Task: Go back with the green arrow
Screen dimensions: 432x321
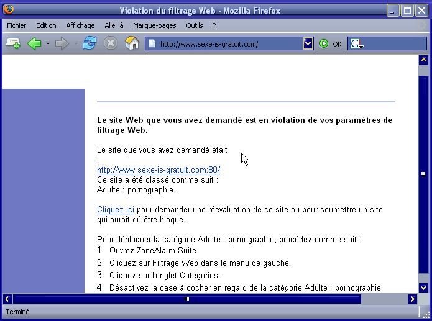Action: (34, 43)
